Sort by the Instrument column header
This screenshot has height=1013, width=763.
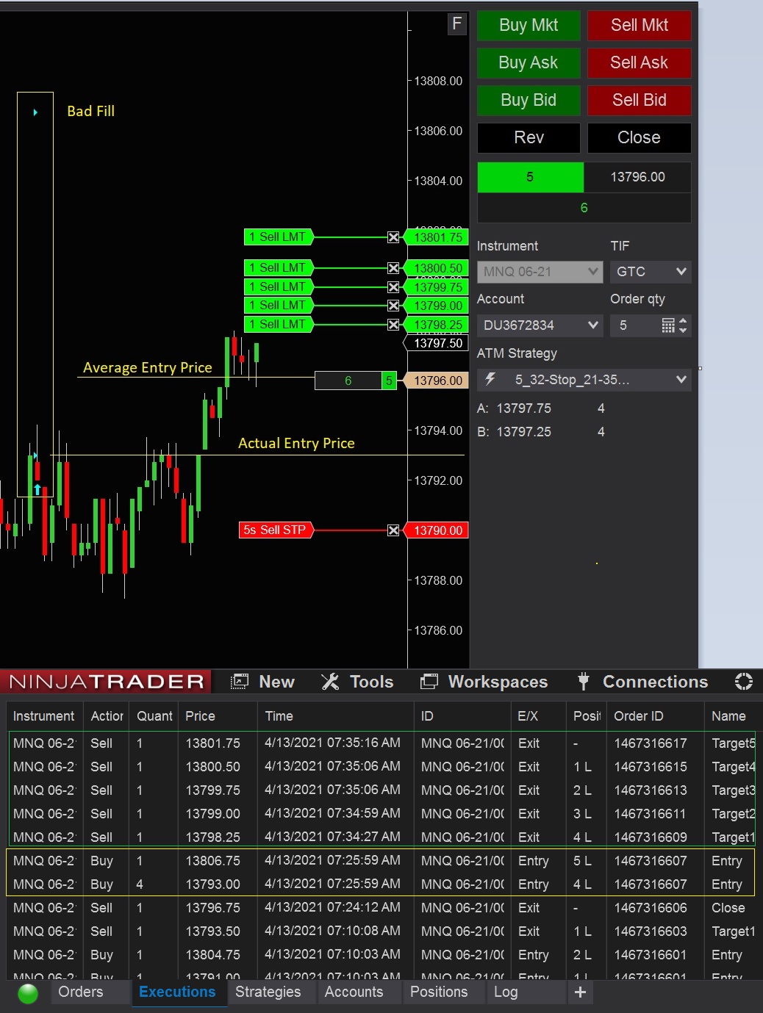click(x=43, y=716)
